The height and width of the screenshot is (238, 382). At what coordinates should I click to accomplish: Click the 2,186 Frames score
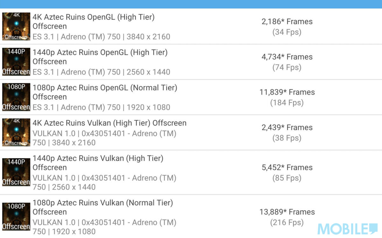point(287,22)
